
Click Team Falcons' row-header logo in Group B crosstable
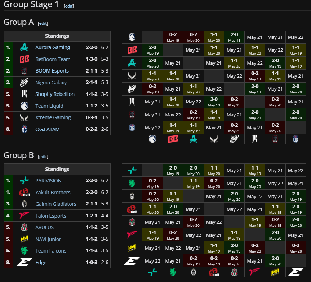click(x=132, y=183)
